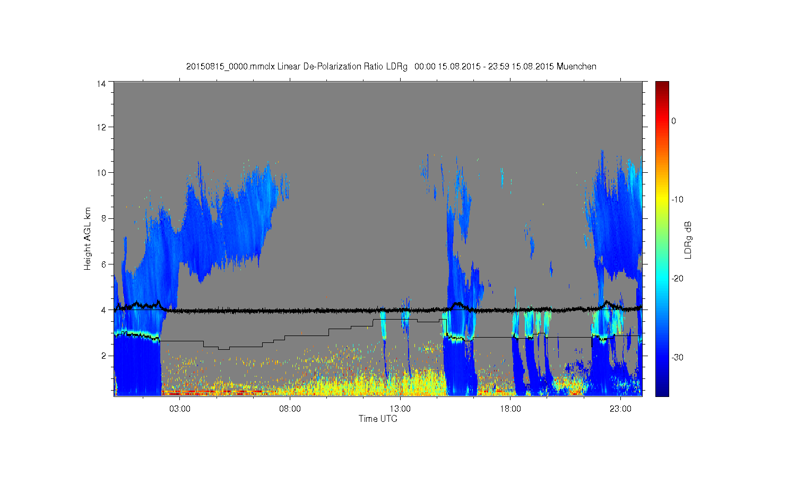Viewport: 796px width, 477px height.
Task: Click the height tick label 4
Action: [x=103, y=310]
